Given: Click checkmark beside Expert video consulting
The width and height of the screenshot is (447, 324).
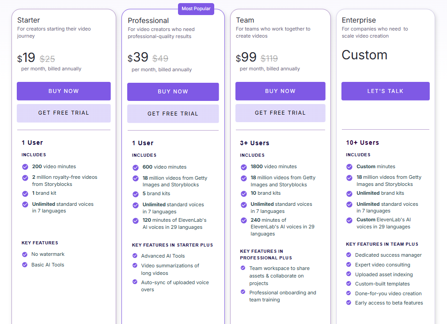Looking at the screenshot, I should pyautogui.click(x=349, y=264).
